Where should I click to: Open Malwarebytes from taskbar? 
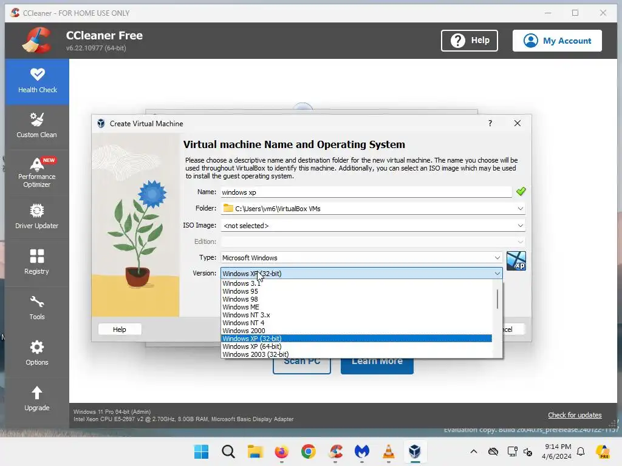tap(362, 451)
